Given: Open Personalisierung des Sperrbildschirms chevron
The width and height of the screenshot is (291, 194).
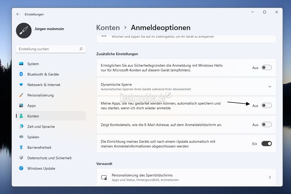Looking at the screenshot, I should point(270,177).
